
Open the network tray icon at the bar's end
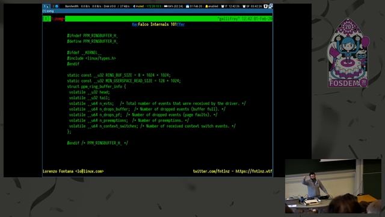pyautogui.click(x=270, y=6)
